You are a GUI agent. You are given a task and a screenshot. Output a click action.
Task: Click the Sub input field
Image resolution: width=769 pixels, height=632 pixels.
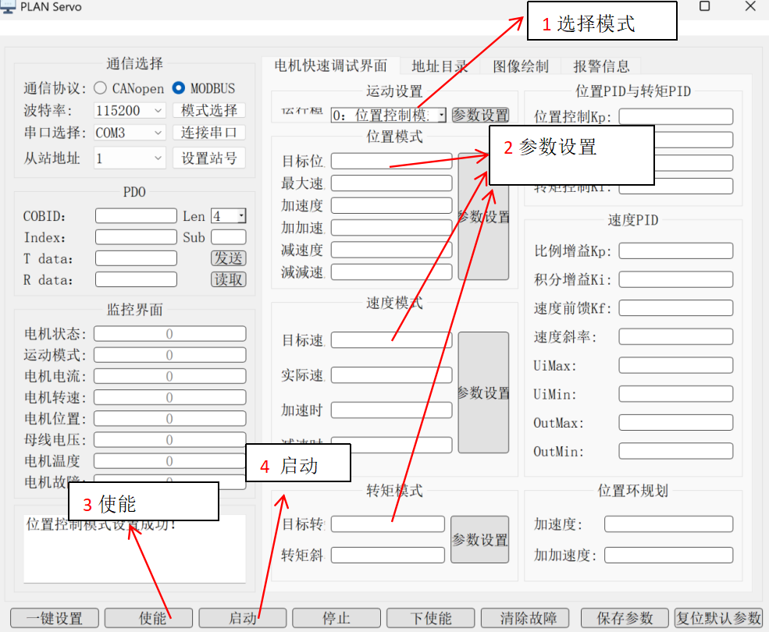click(x=229, y=237)
